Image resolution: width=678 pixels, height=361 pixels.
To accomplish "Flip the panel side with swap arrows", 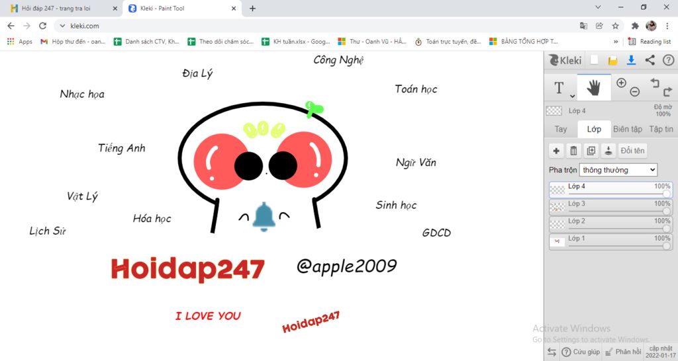I will pyautogui.click(x=552, y=352).
